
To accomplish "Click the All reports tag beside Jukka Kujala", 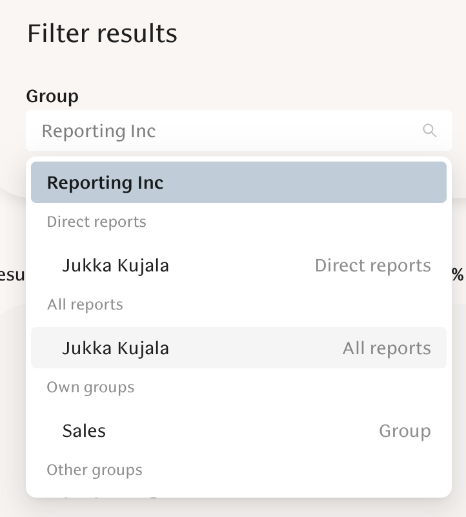I will click(x=387, y=348).
